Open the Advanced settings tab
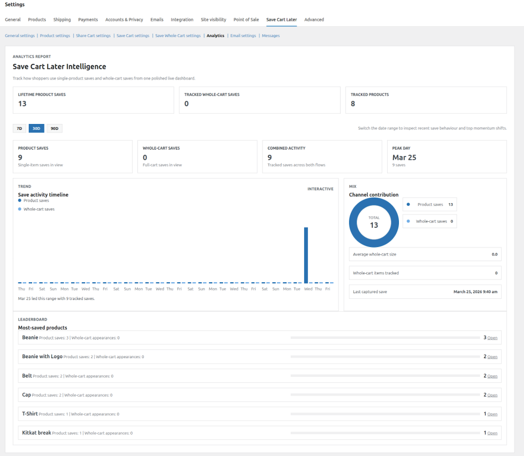The width and height of the screenshot is (524, 456). tap(314, 20)
